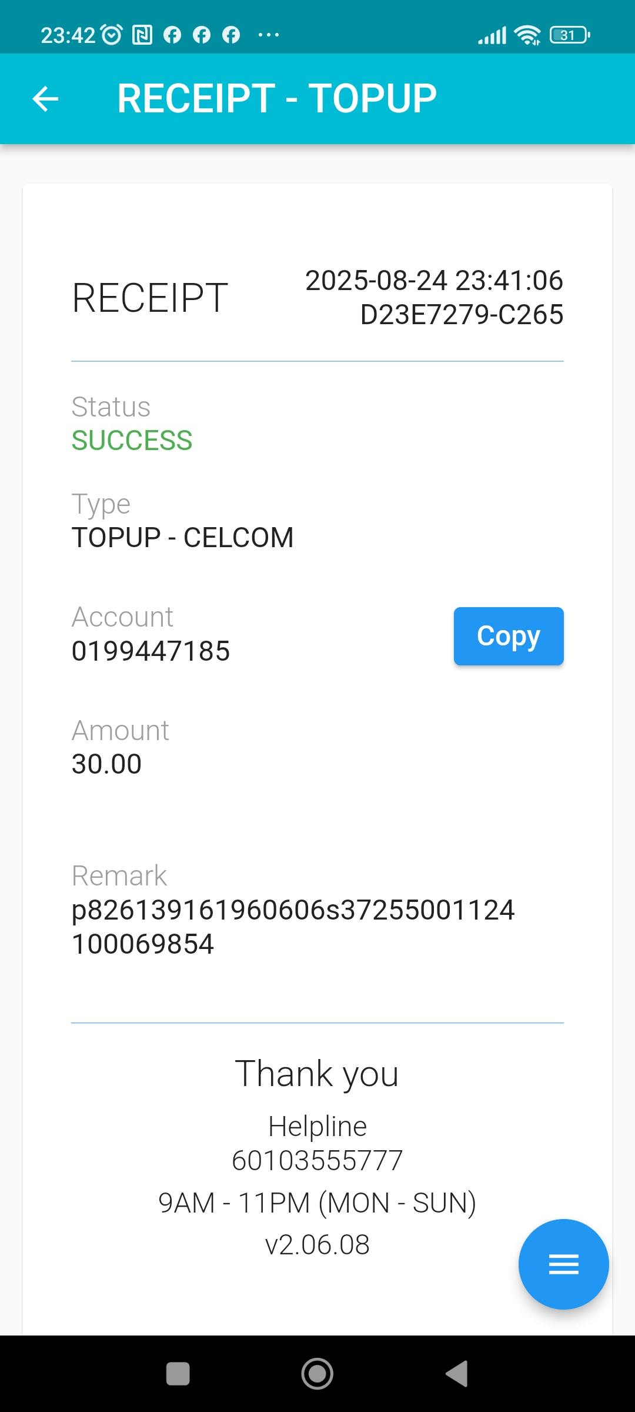Viewport: 635px width, 1412px height.
Task: Tap the helpline number 60103555777
Action: click(317, 1161)
